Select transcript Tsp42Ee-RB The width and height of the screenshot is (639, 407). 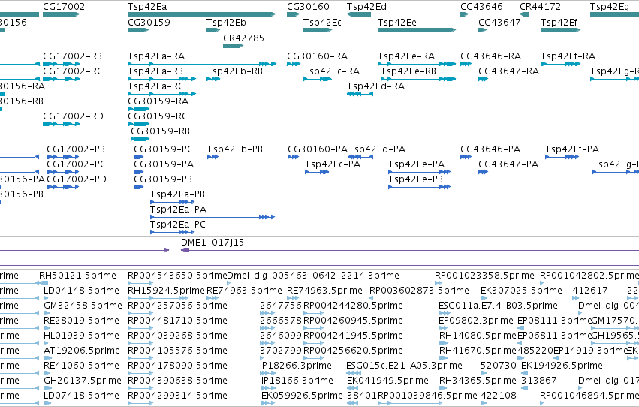click(x=408, y=71)
